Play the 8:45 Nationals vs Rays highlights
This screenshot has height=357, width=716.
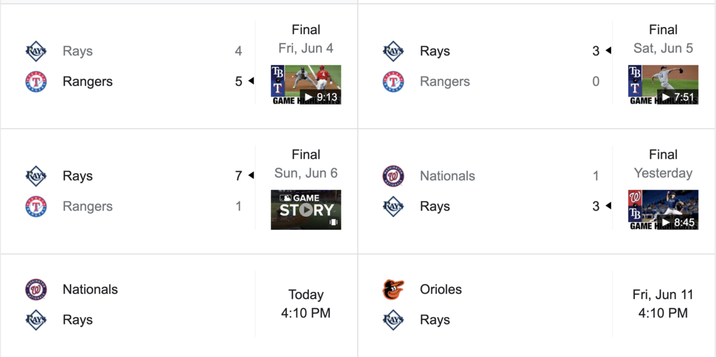tap(663, 210)
